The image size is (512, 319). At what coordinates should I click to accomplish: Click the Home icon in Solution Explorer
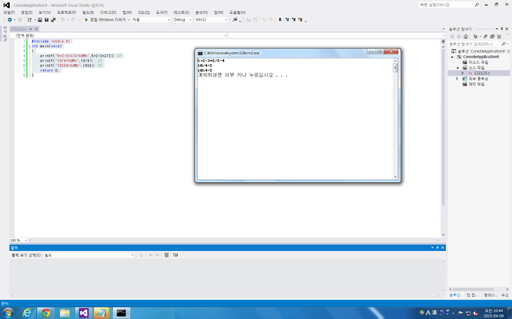click(466, 36)
